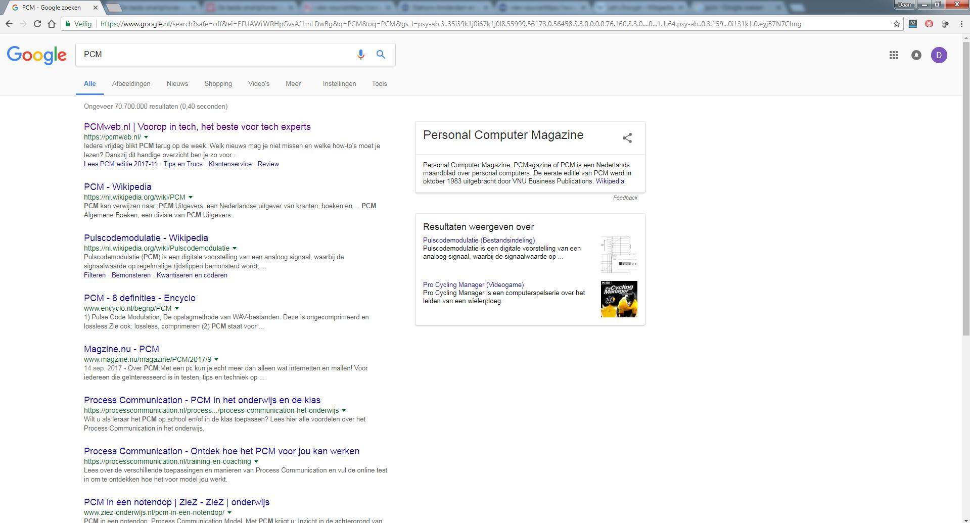Screen dimensions: 970x523
Task: Open the gray spheres extension icon
Action: [x=945, y=24]
